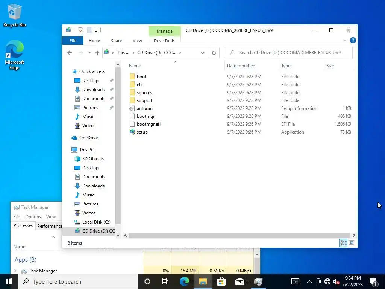Viewport: 385px width, 289px height.
Task: Click 'CD Drive (D:) CCC...' breadcrumb segment
Action: (157, 53)
